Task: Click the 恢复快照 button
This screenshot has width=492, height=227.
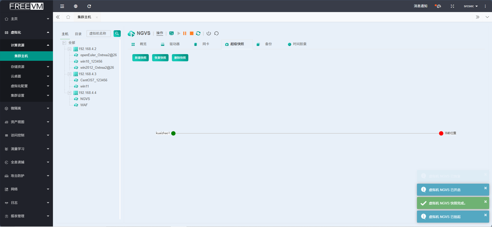Action: (x=160, y=58)
